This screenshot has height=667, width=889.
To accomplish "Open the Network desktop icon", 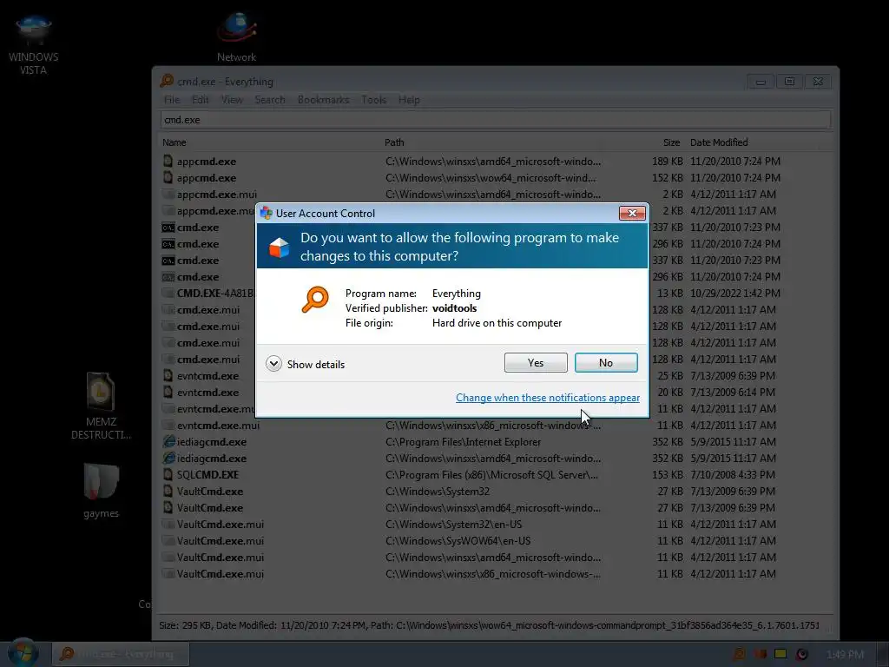I will point(236,36).
